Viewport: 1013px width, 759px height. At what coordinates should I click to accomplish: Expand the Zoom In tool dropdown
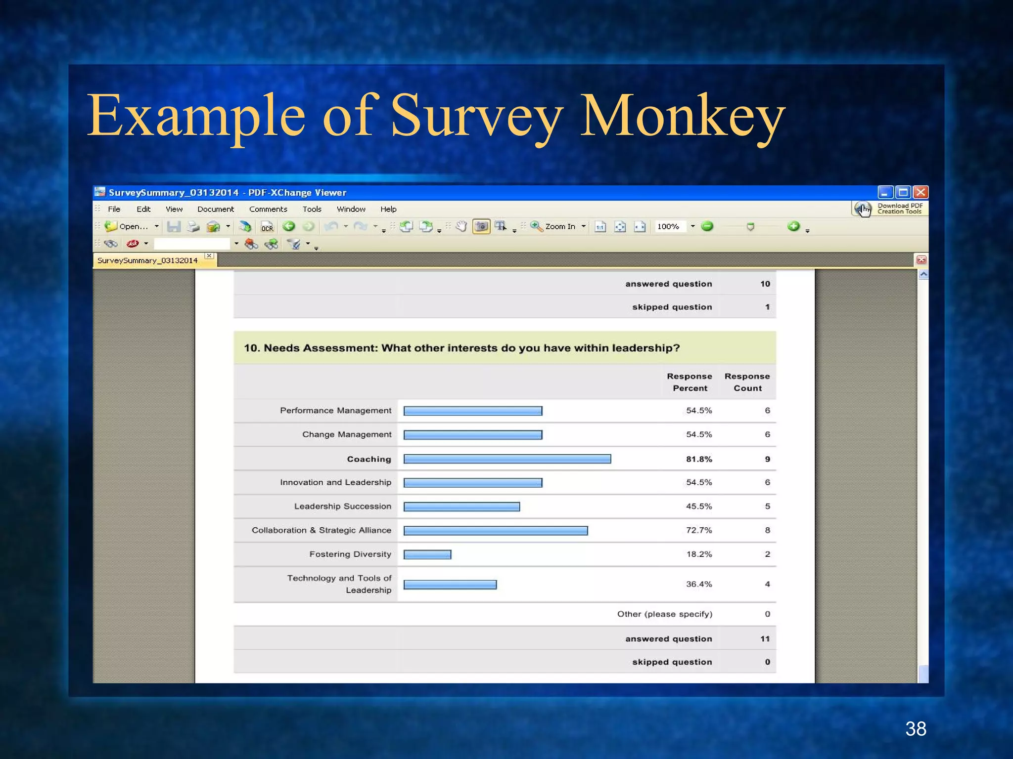[x=584, y=226]
